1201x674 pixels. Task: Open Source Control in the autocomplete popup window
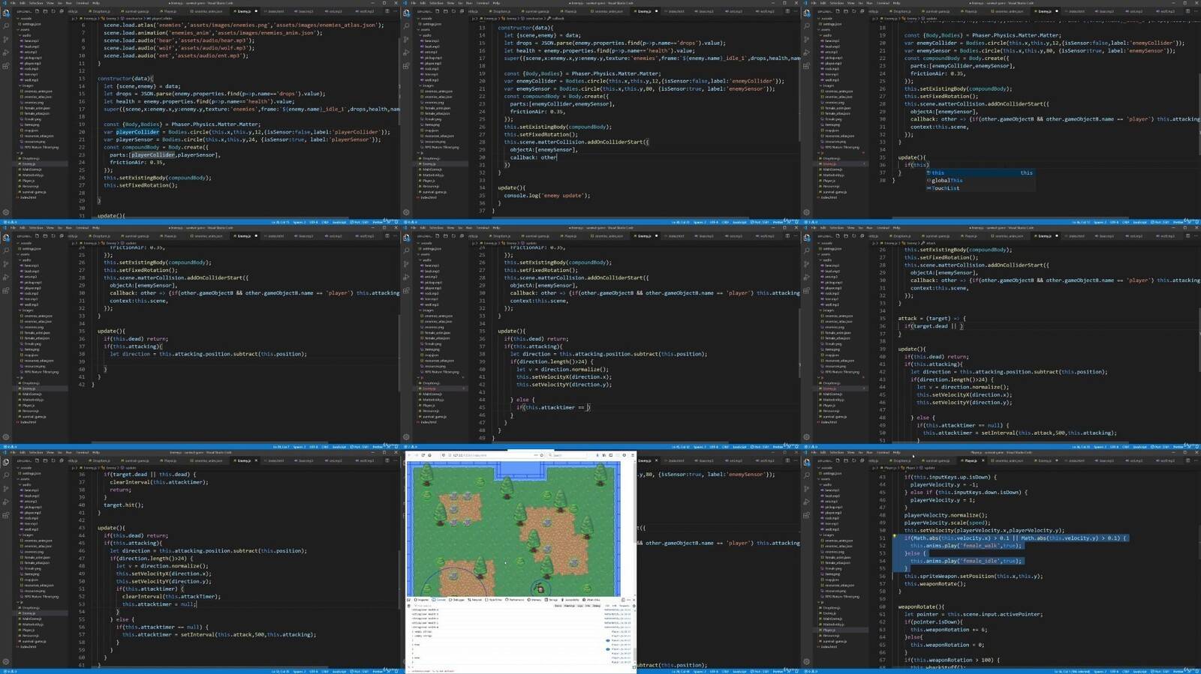[806, 39]
